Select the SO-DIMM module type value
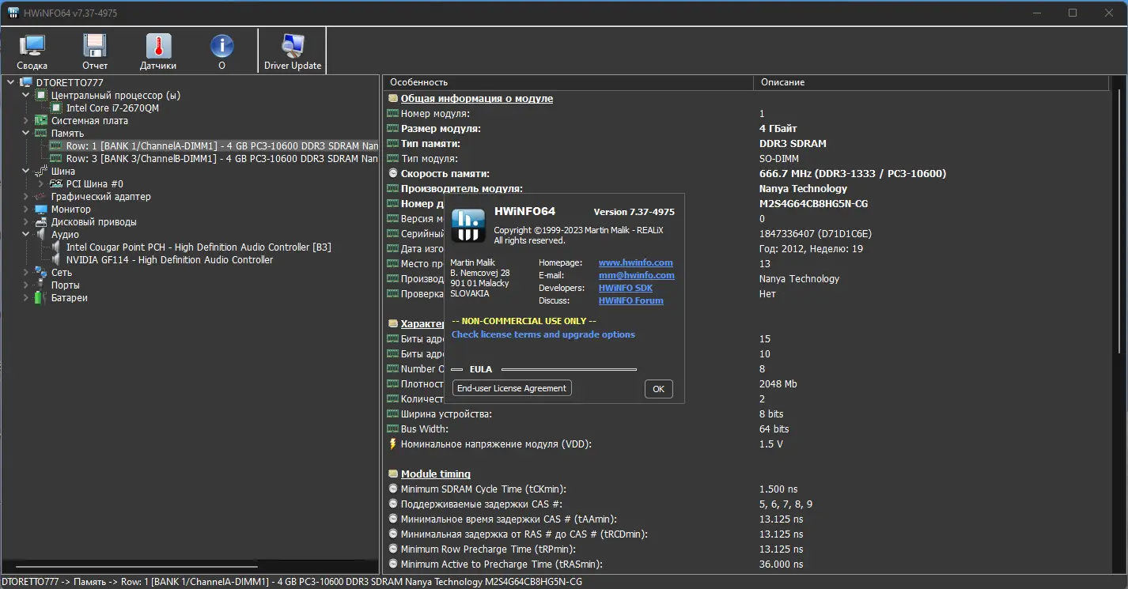The image size is (1128, 589). click(x=779, y=159)
